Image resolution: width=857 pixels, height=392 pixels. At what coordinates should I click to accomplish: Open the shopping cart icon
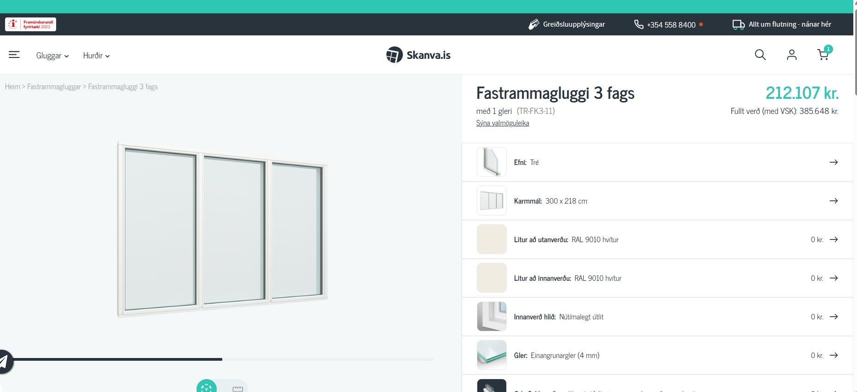[x=823, y=55]
